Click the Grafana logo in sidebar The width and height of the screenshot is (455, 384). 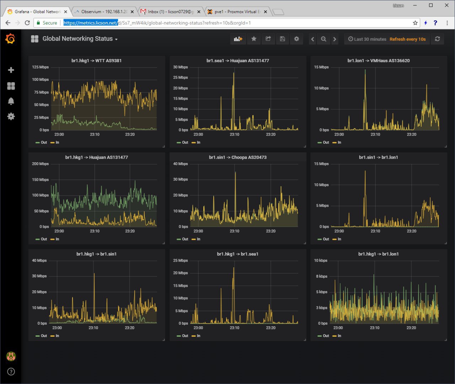coord(10,38)
